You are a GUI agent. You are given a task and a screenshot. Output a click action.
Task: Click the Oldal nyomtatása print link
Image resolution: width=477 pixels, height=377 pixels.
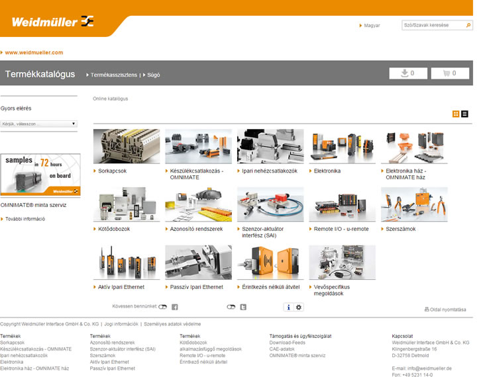(445, 310)
